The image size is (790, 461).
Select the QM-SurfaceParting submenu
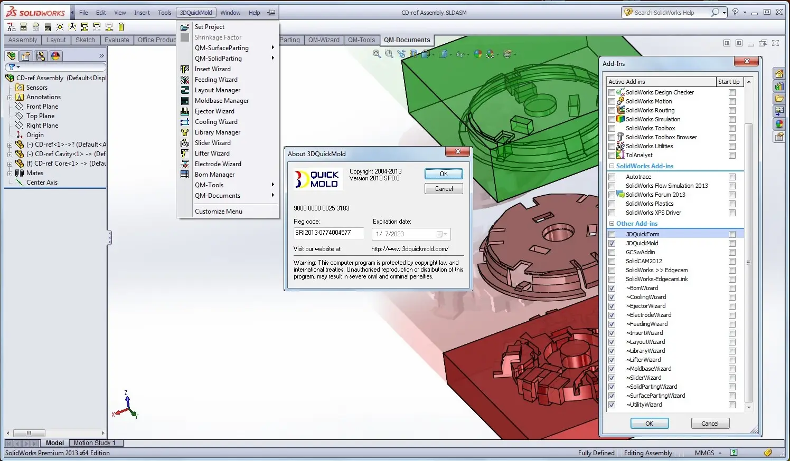click(x=228, y=48)
